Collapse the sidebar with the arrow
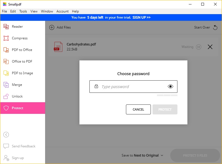This screenshot has width=222, height=164. [x=6, y=135]
